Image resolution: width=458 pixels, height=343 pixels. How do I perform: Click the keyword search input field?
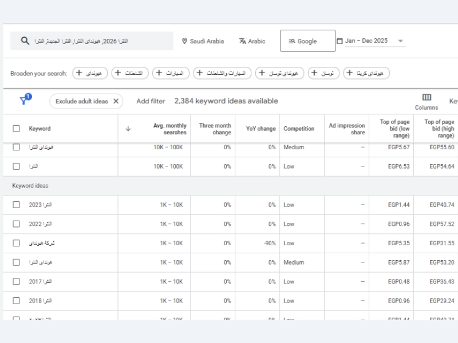pos(97,41)
